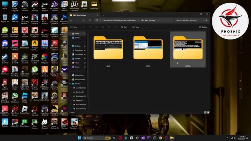Expand iCloud Drive in navigation pane
251x141 pixels.
point(70,75)
